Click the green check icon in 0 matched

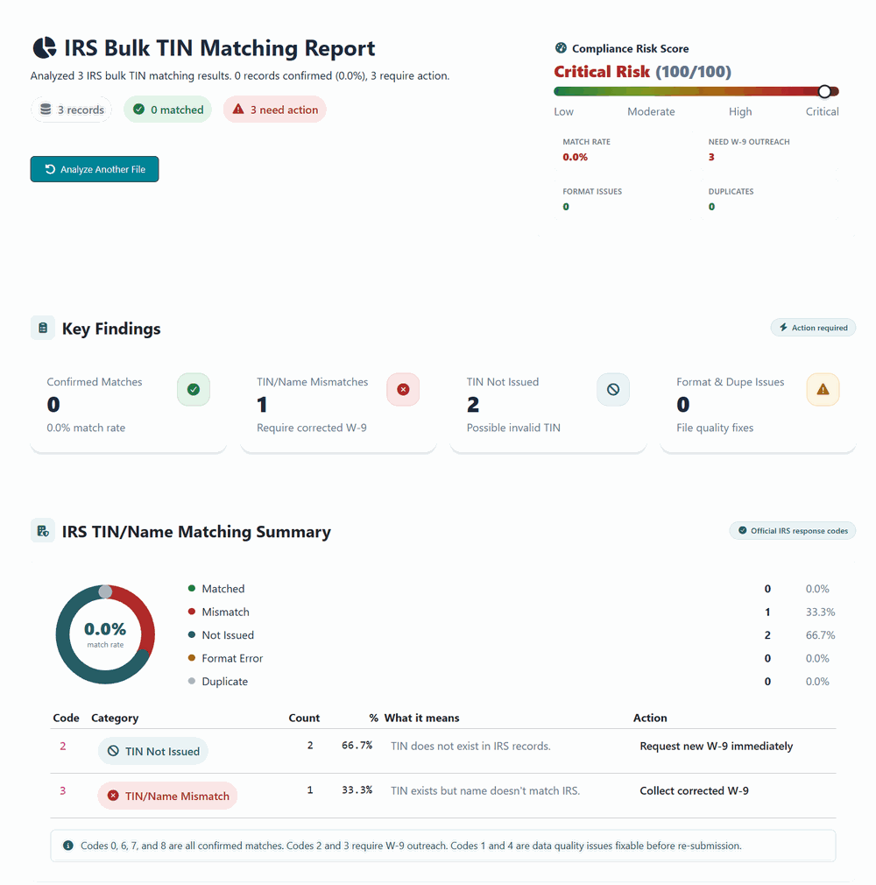(x=139, y=110)
